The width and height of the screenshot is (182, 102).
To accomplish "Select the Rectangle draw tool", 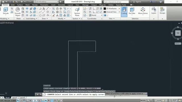I will (x=44, y=15).
